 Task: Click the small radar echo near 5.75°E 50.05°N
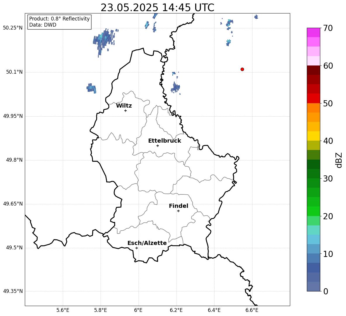click(x=91, y=88)
